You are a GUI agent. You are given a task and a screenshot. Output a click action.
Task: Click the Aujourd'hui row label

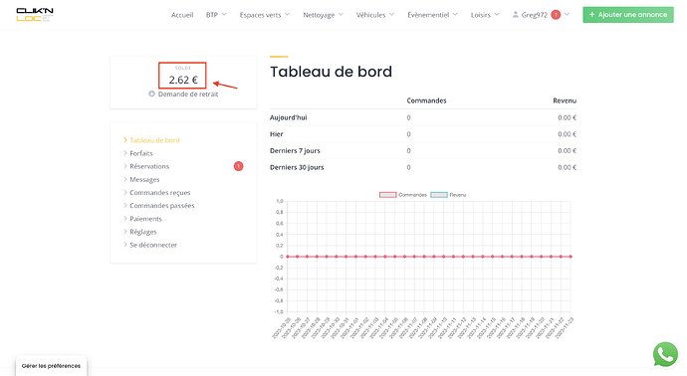click(x=289, y=117)
